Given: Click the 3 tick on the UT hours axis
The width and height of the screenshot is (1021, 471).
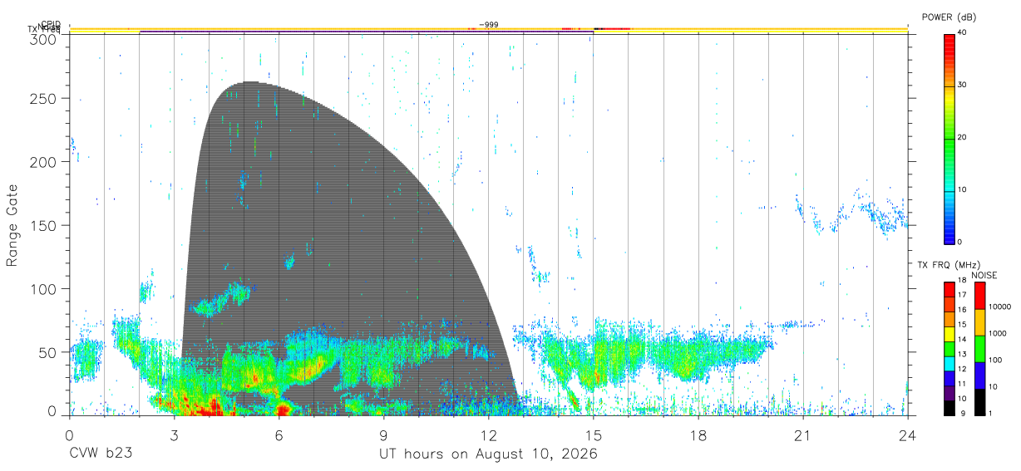Looking at the screenshot, I should 175,435.
